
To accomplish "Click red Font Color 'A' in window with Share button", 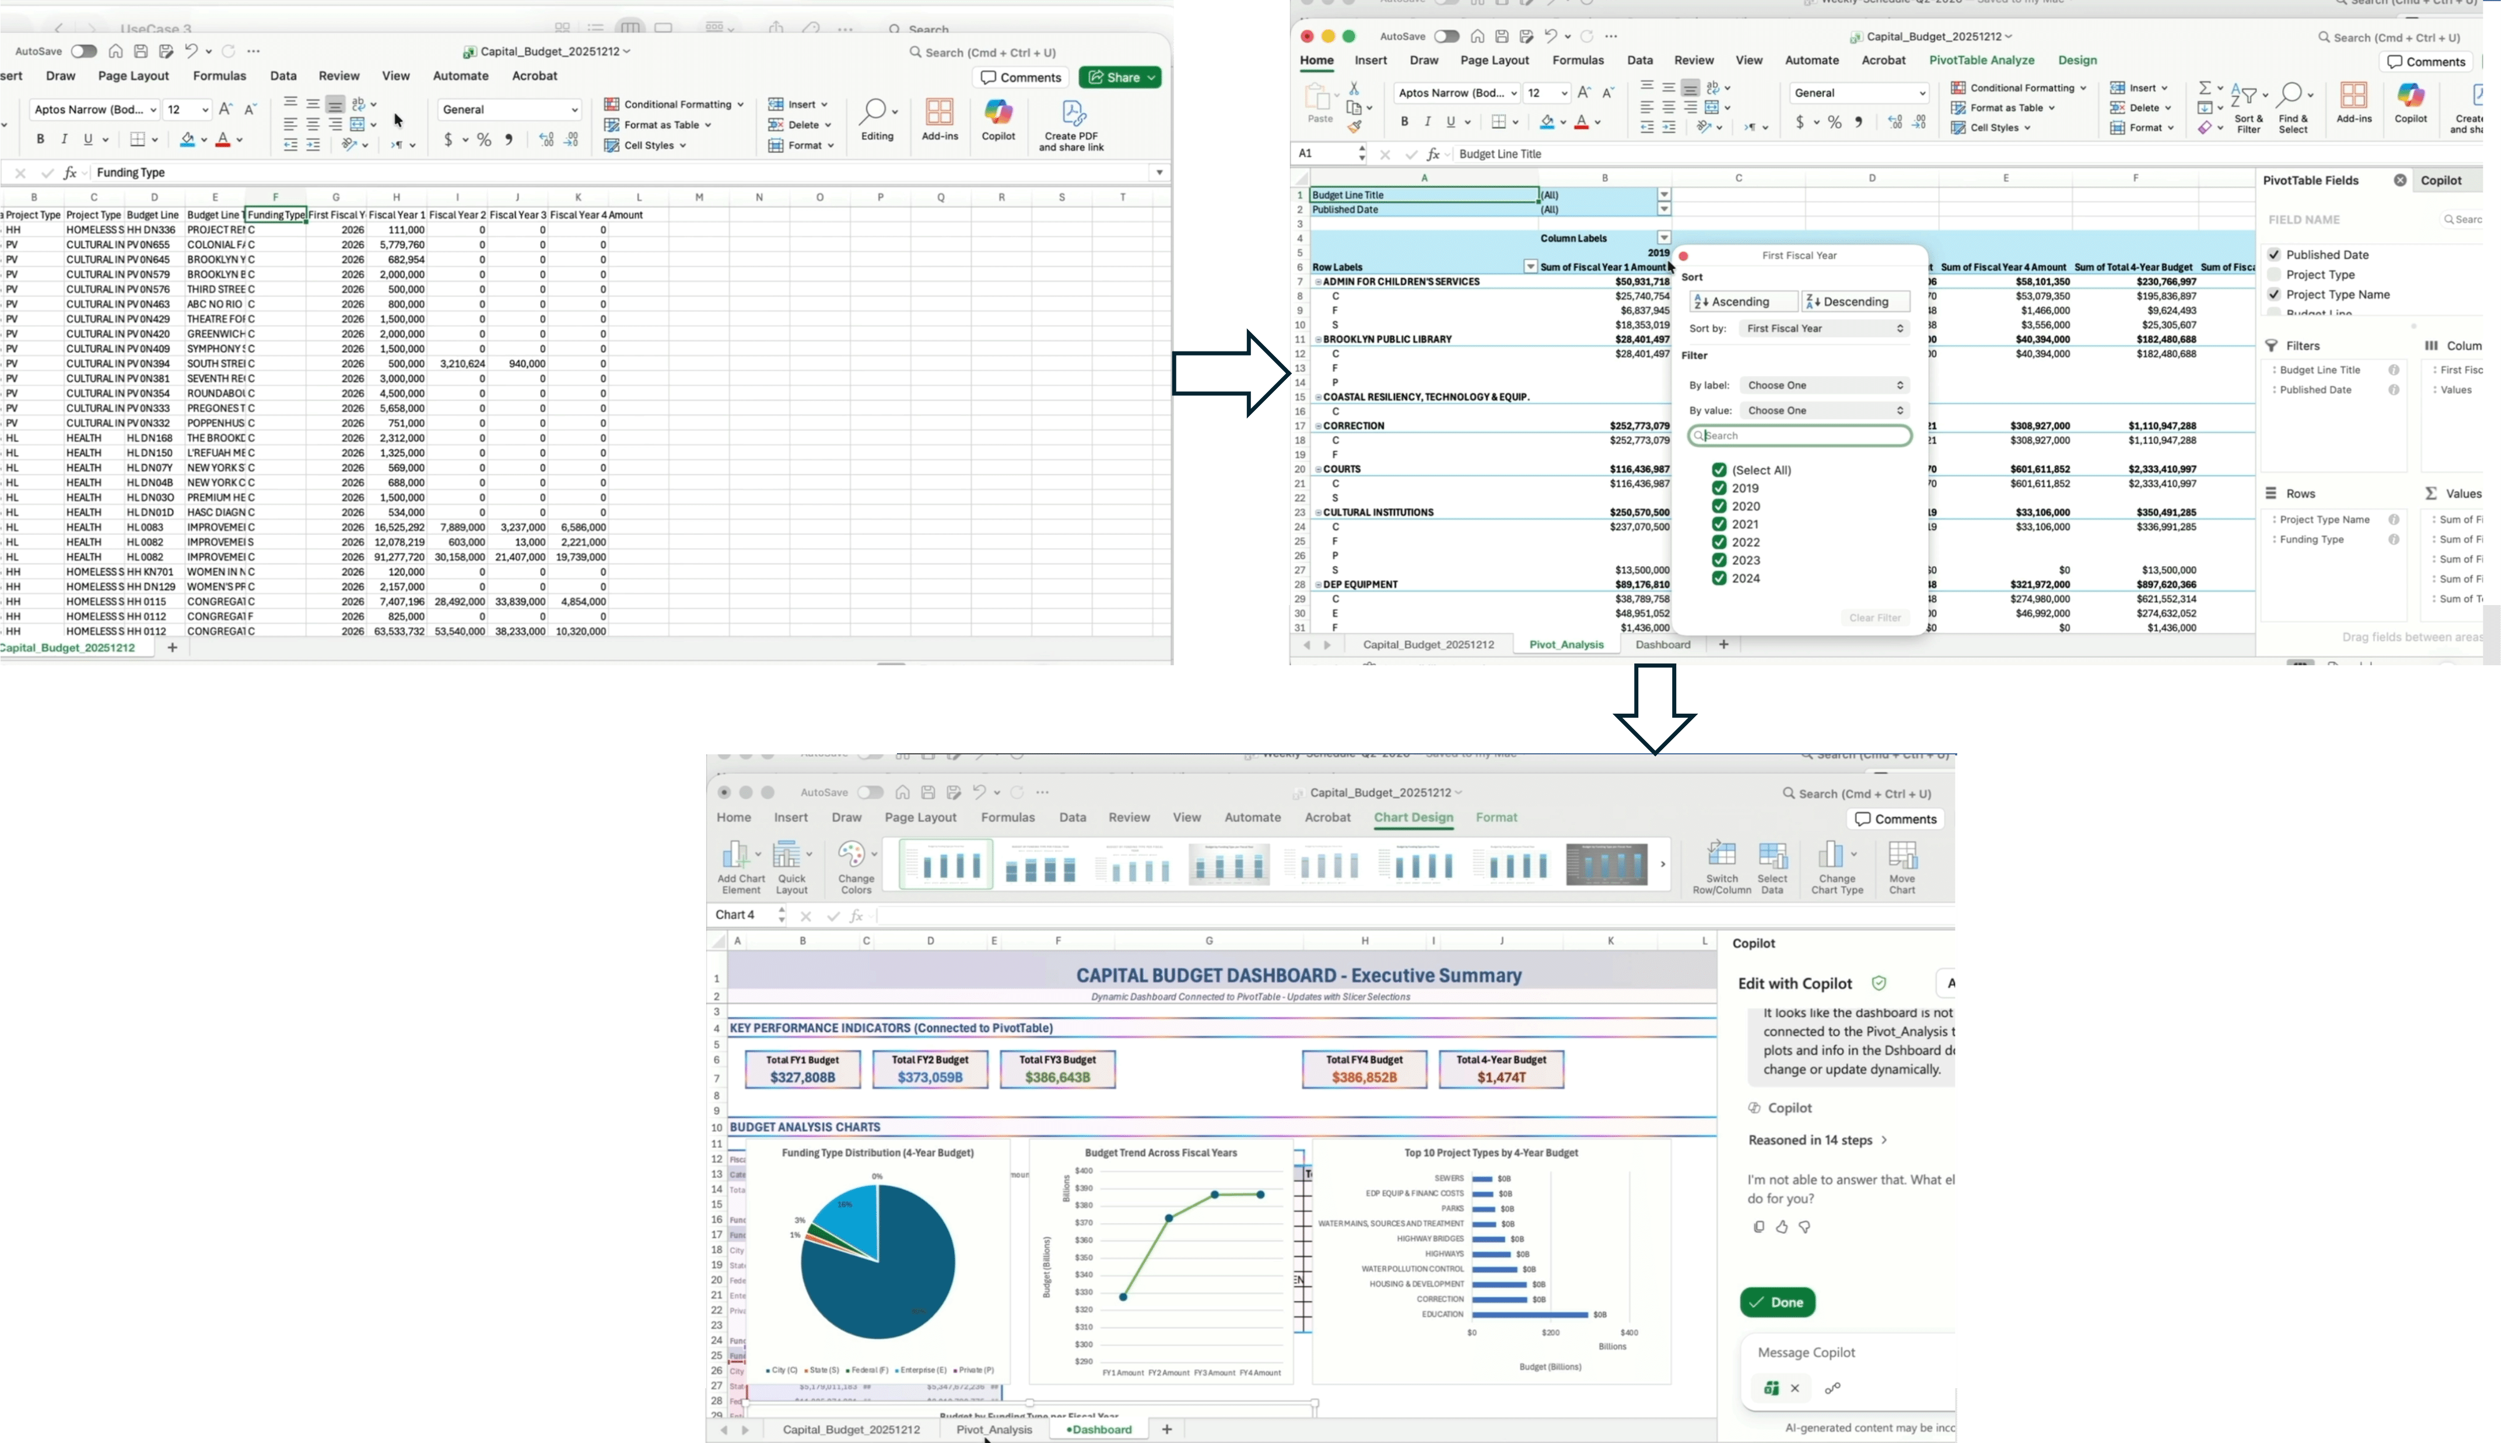I will (223, 141).
